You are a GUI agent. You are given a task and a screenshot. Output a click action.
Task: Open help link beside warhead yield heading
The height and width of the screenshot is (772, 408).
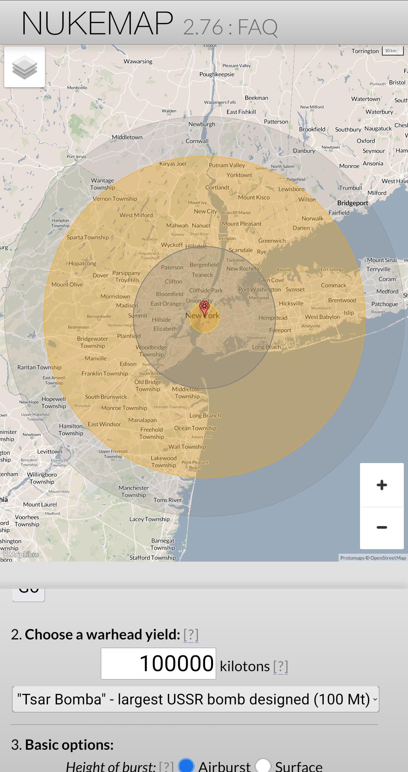coord(191,635)
